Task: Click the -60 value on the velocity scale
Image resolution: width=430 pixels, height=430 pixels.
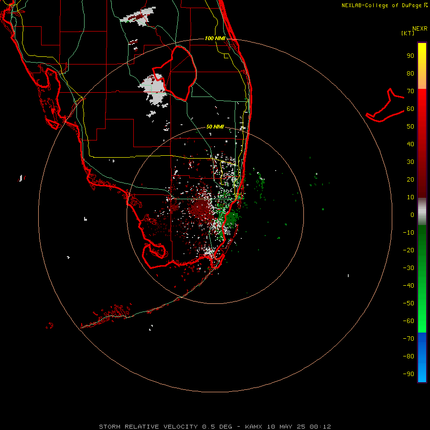Action: (408, 321)
